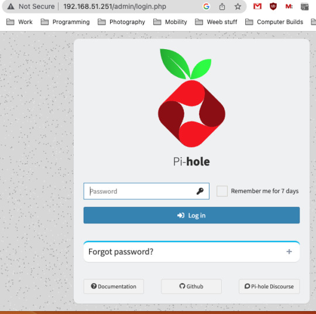This screenshot has width=316, height=314.
Task: Bookmark this page with star icon
Action: [x=238, y=6]
